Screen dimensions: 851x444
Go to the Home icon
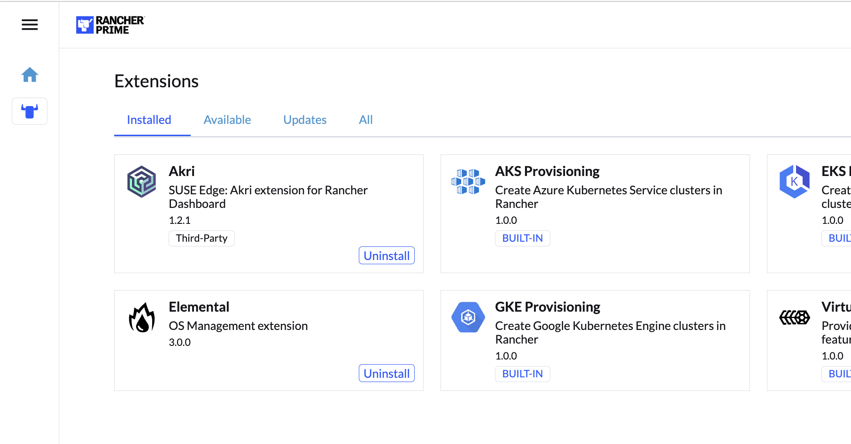tap(30, 75)
